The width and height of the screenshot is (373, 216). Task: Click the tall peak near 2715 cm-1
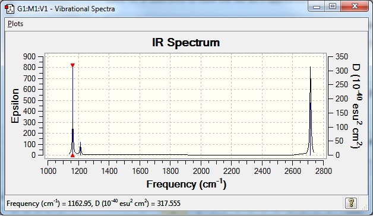click(311, 111)
